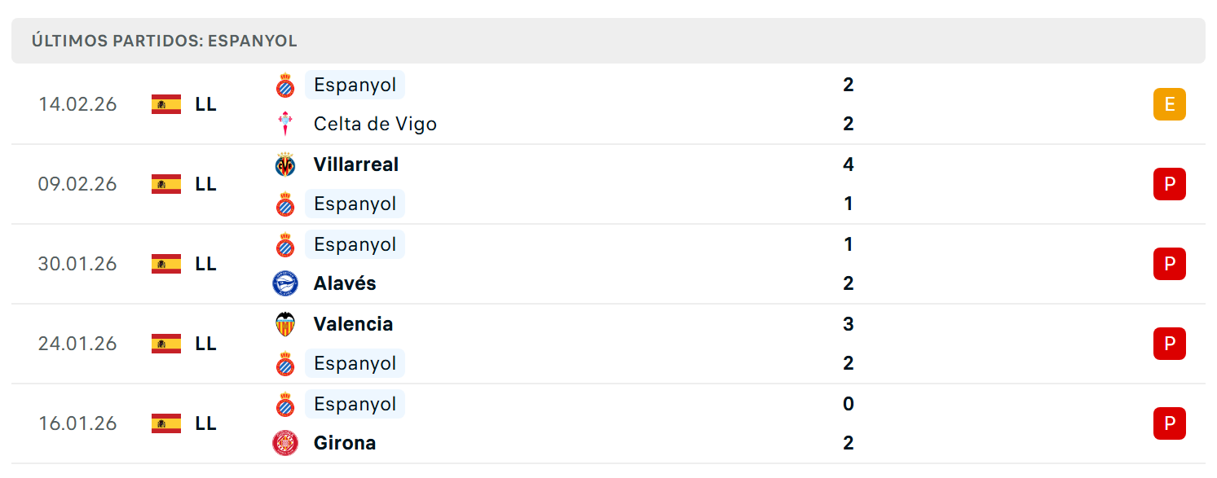Click red P badge for Girona match
The image size is (1217, 478).
click(1170, 423)
